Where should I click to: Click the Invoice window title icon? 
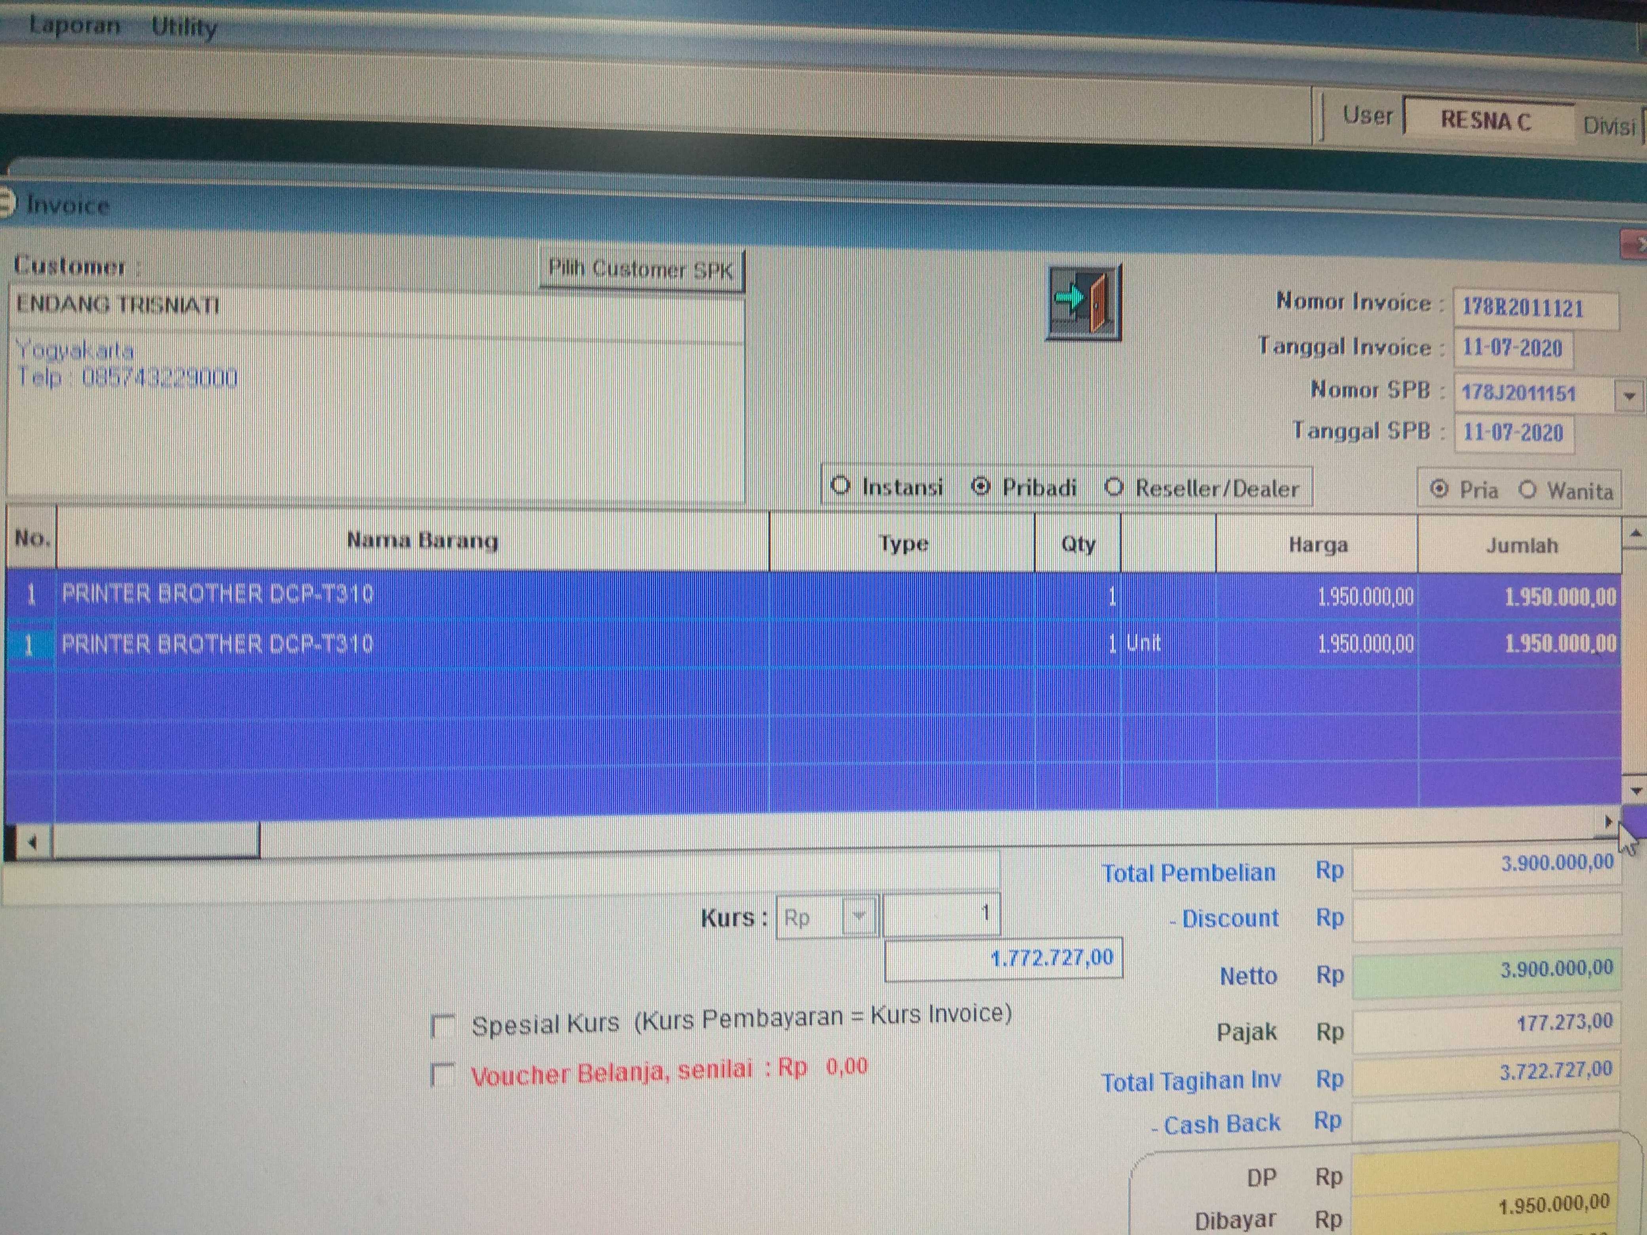(x=6, y=203)
